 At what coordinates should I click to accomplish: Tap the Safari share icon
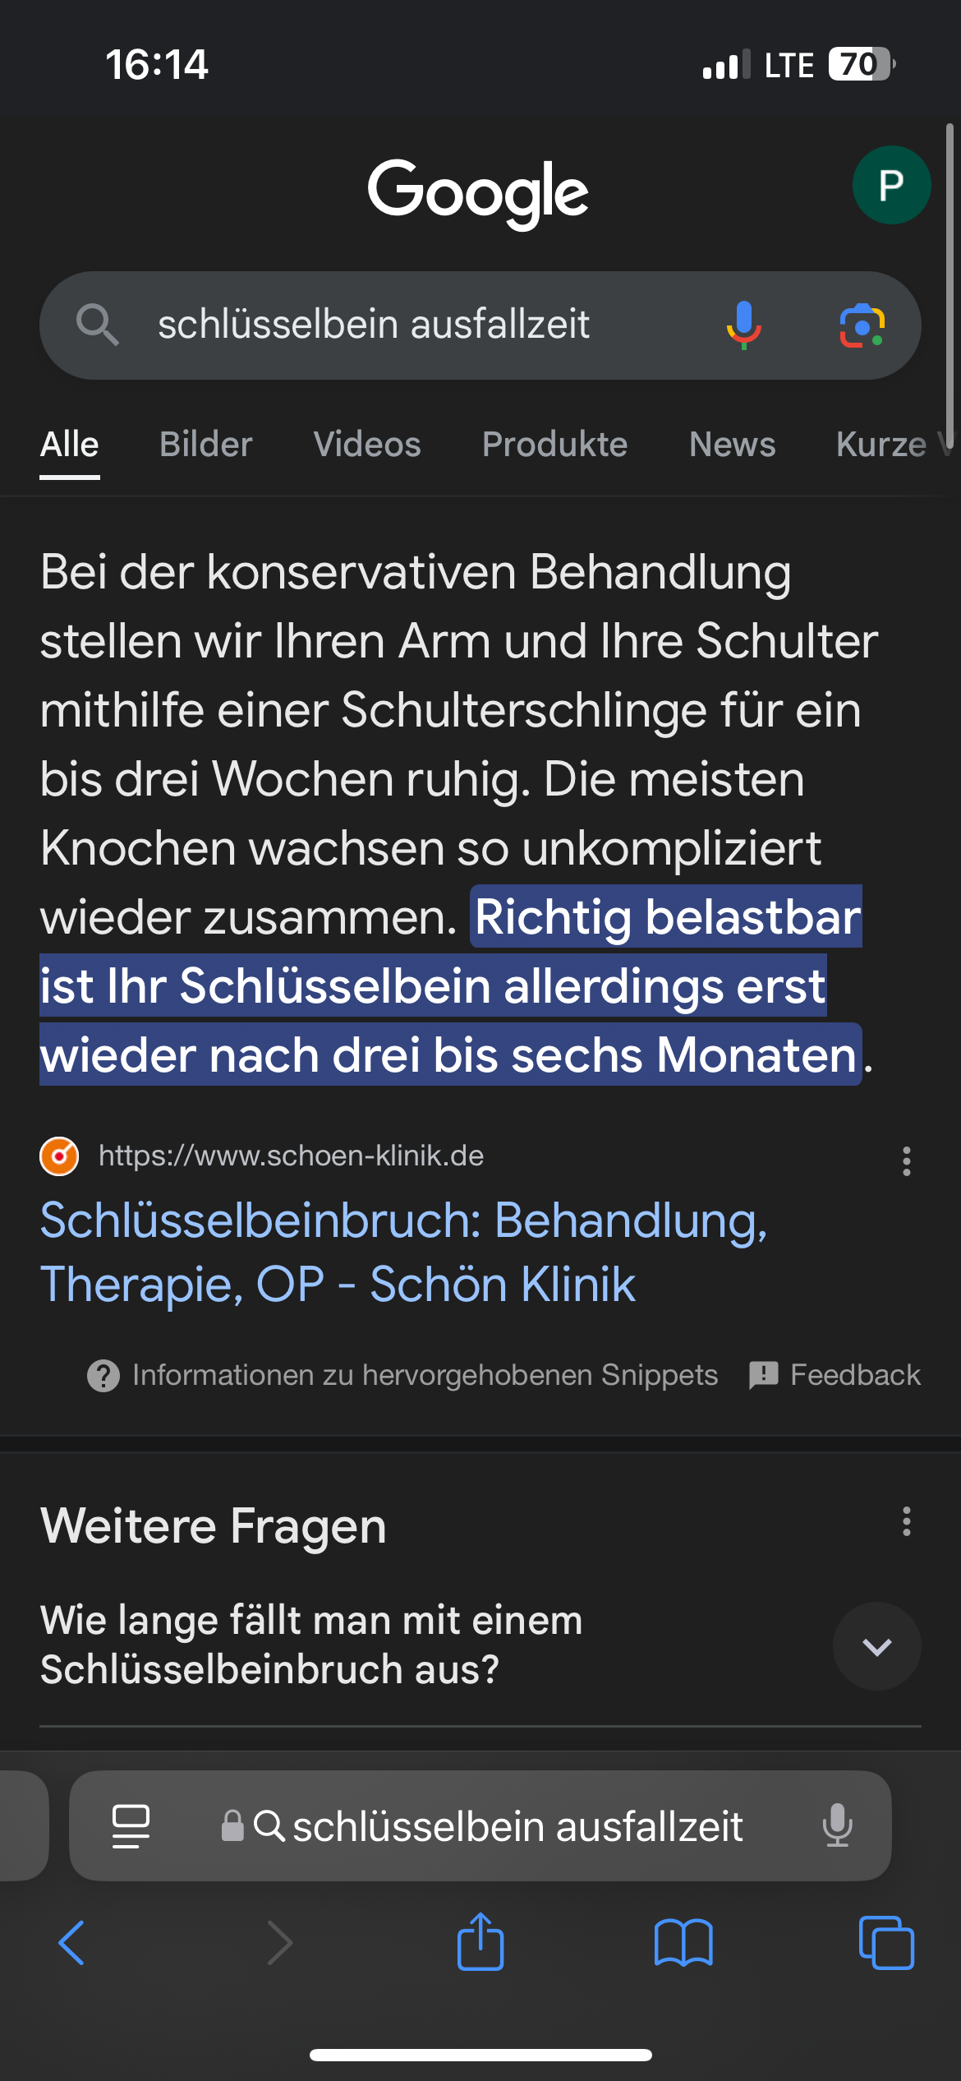click(x=480, y=1942)
